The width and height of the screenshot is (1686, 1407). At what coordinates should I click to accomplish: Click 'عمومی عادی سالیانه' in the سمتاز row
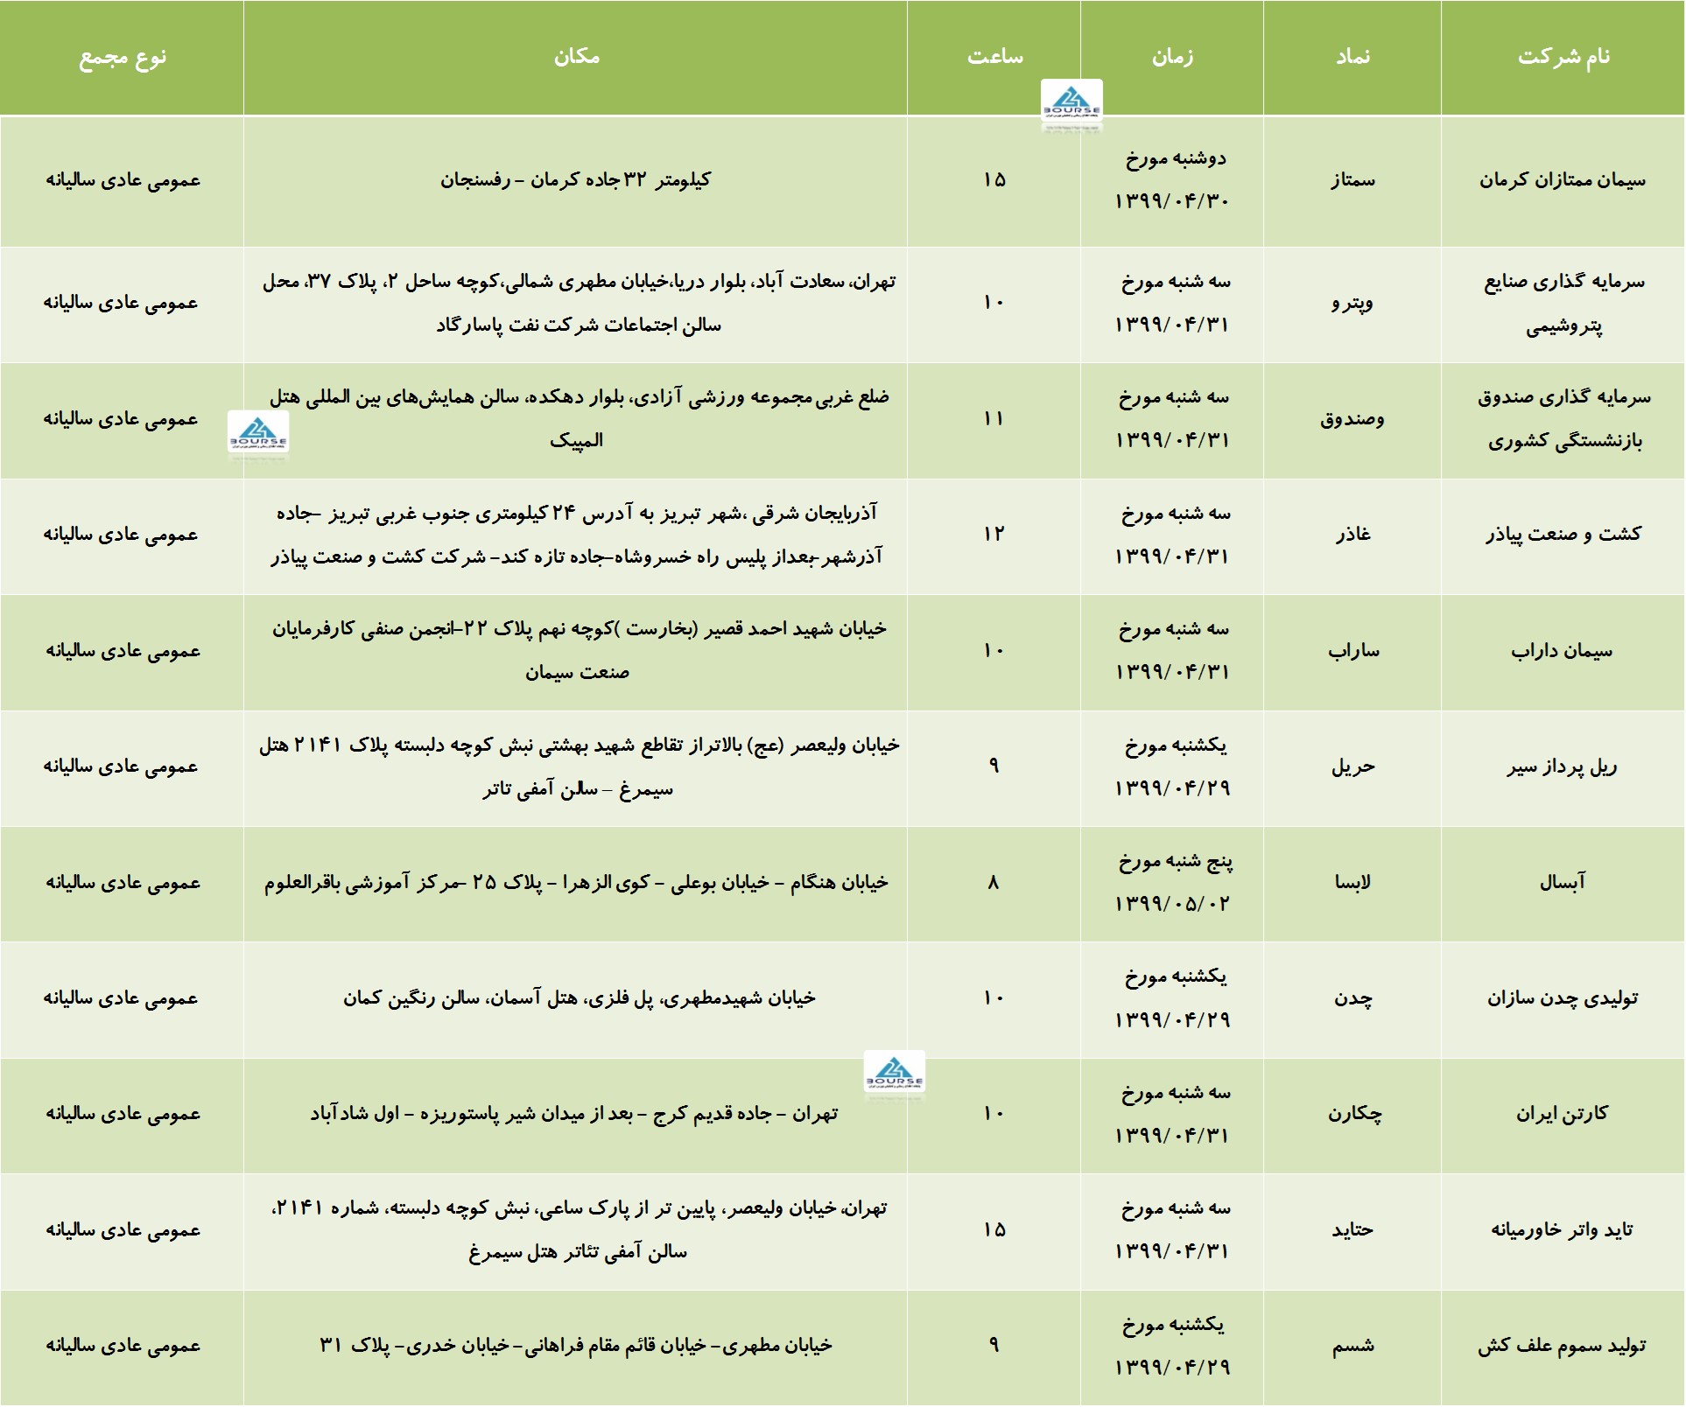click(123, 180)
